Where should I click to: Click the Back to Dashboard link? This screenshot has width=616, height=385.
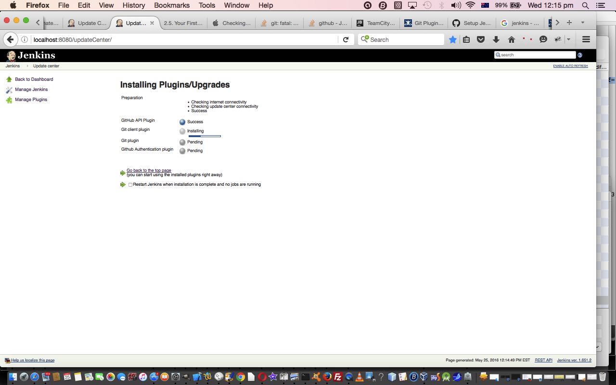tap(34, 79)
